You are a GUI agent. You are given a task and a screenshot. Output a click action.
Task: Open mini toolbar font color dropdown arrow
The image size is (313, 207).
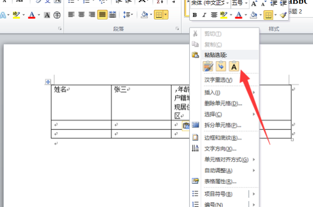click(246, 15)
